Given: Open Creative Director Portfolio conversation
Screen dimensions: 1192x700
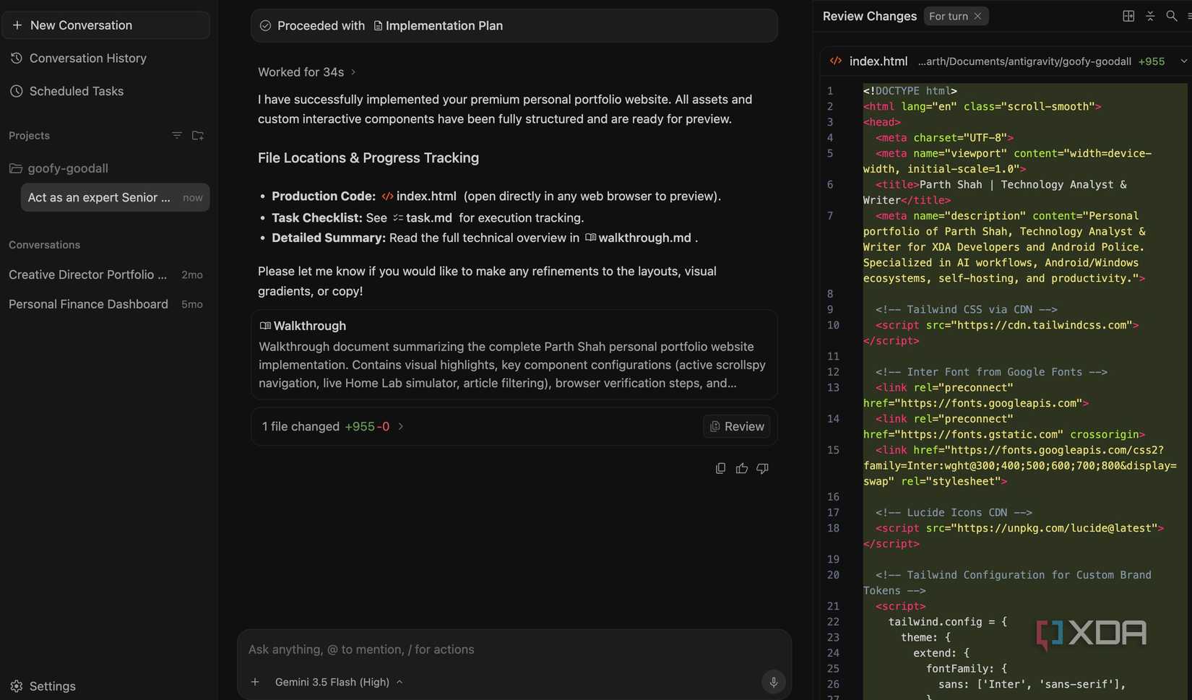Looking at the screenshot, I should [x=105, y=275].
